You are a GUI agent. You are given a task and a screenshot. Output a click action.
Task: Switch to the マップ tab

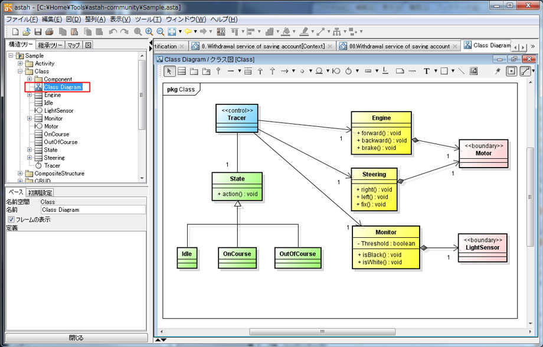(x=73, y=45)
